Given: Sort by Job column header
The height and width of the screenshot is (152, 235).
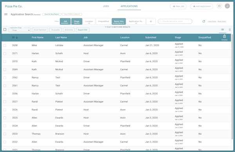Looking at the screenshot, I should pyautogui.click(x=85, y=37).
